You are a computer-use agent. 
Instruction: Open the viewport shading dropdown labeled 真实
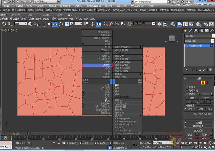click(14, 30)
